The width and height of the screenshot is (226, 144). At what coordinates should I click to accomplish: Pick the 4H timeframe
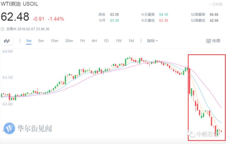pyautogui.click(x=94, y=41)
